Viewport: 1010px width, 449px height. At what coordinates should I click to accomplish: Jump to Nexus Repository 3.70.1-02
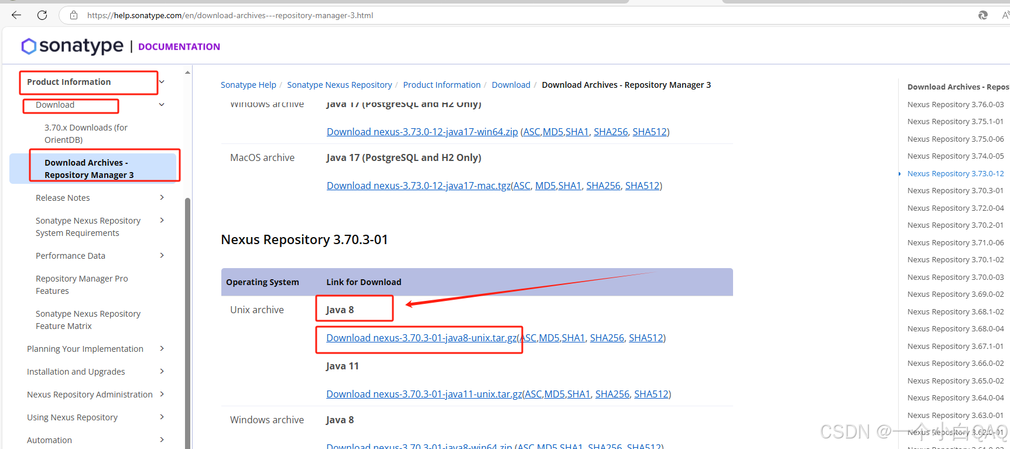(956, 260)
